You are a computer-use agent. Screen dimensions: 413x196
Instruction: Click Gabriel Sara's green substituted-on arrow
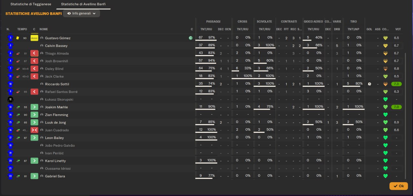pyautogui.click(x=35, y=176)
